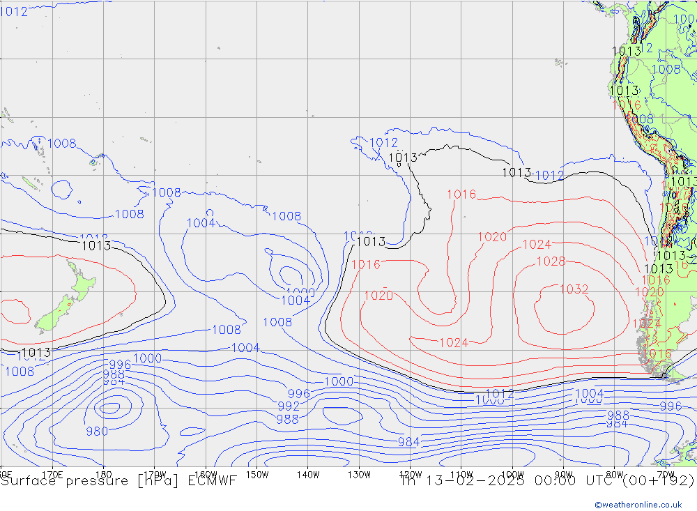Click the 1032 high-pressure isobar label
Image resolution: width=697 pixels, height=511 pixels.
pos(574,289)
